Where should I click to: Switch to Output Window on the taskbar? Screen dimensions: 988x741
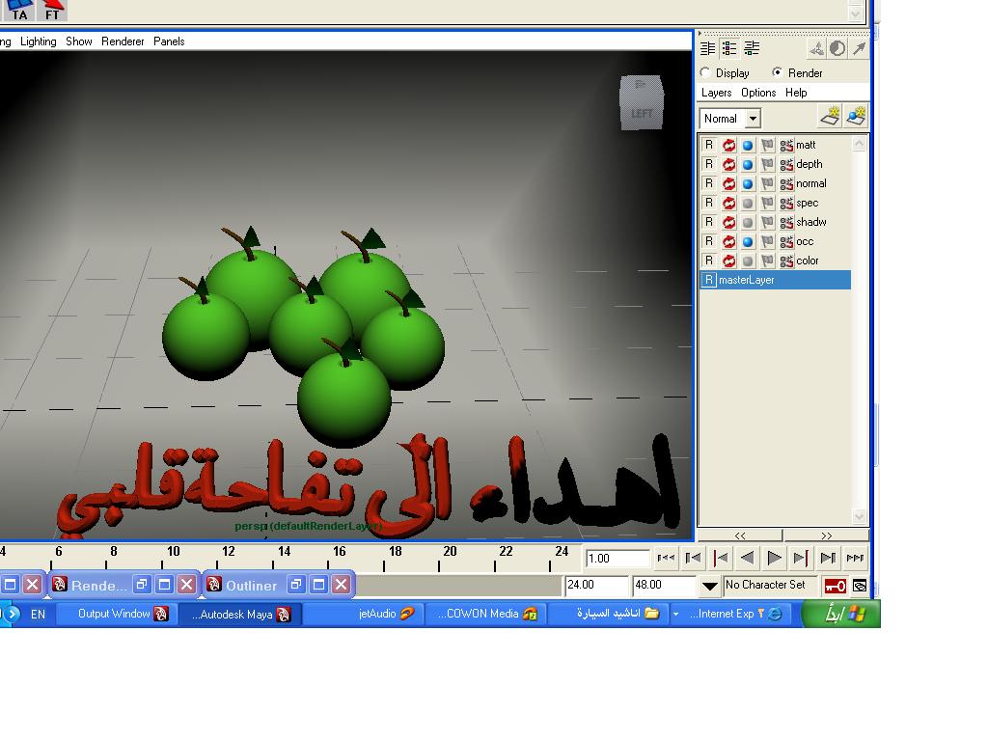(x=116, y=614)
